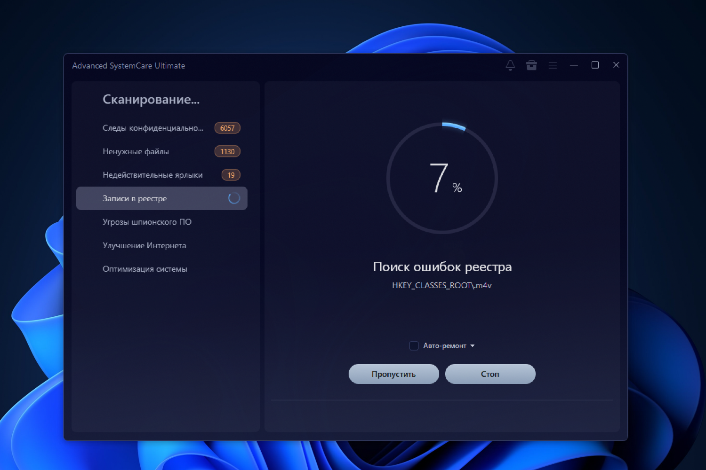Minimize the Advanced SystemCare window
Image resolution: width=706 pixels, height=470 pixels.
574,65
